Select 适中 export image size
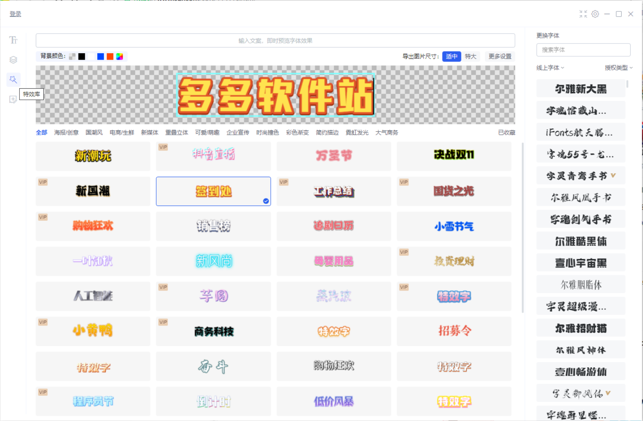The image size is (643, 421). tap(452, 56)
